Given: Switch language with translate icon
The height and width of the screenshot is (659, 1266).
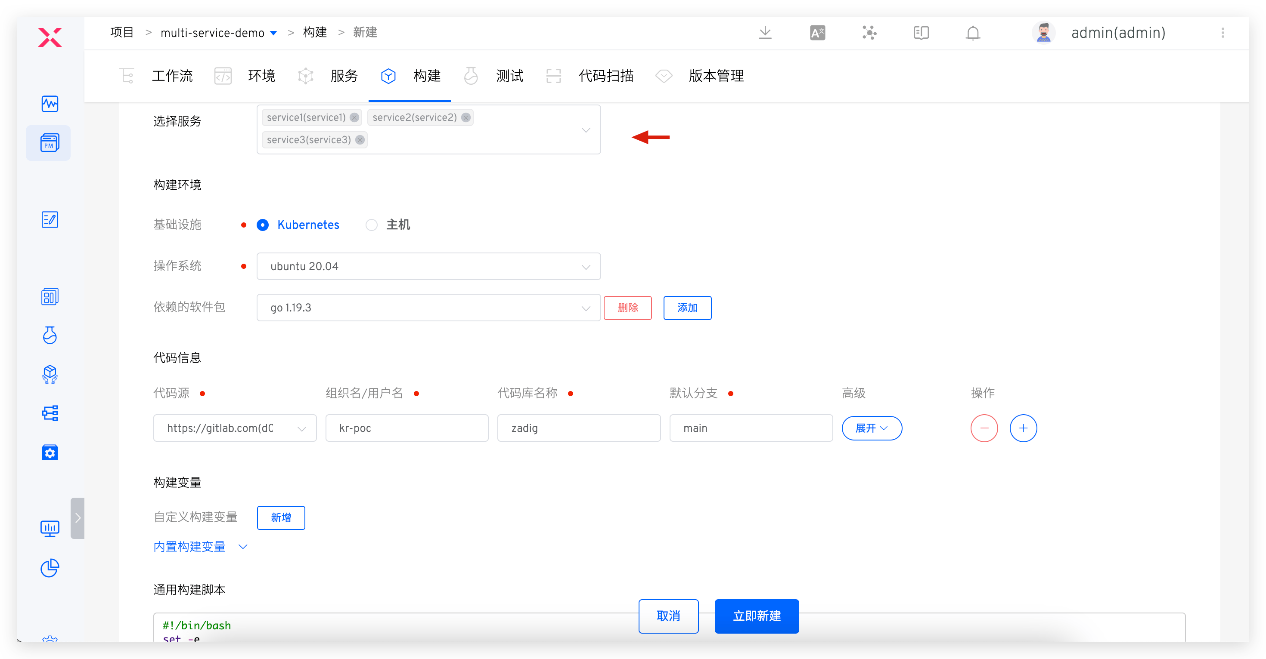Looking at the screenshot, I should coord(817,33).
